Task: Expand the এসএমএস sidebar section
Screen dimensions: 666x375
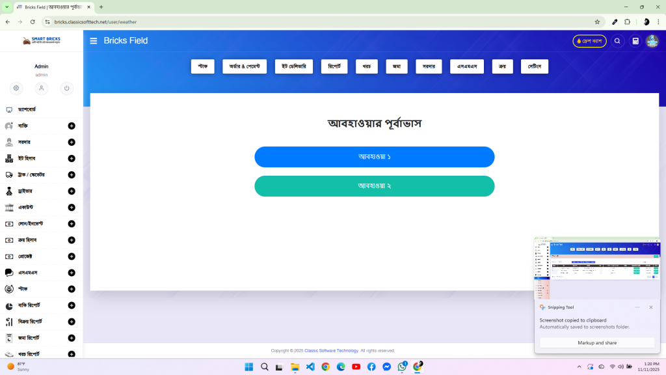Action: (72, 272)
